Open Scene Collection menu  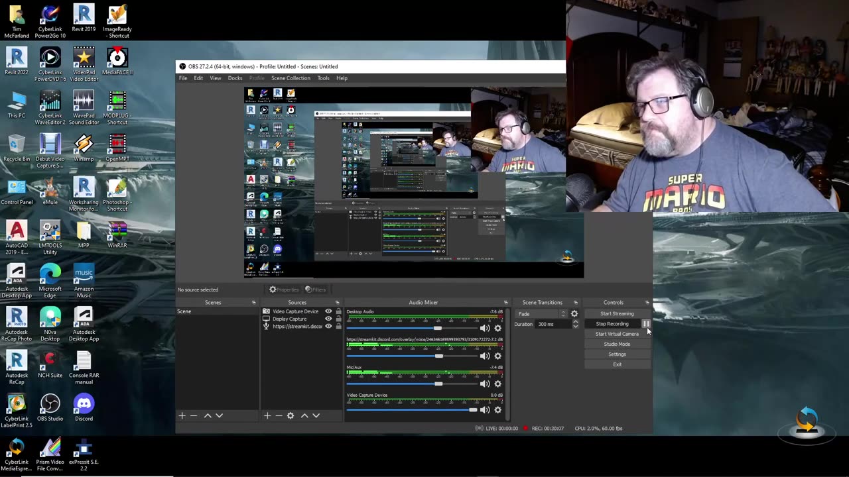click(291, 78)
